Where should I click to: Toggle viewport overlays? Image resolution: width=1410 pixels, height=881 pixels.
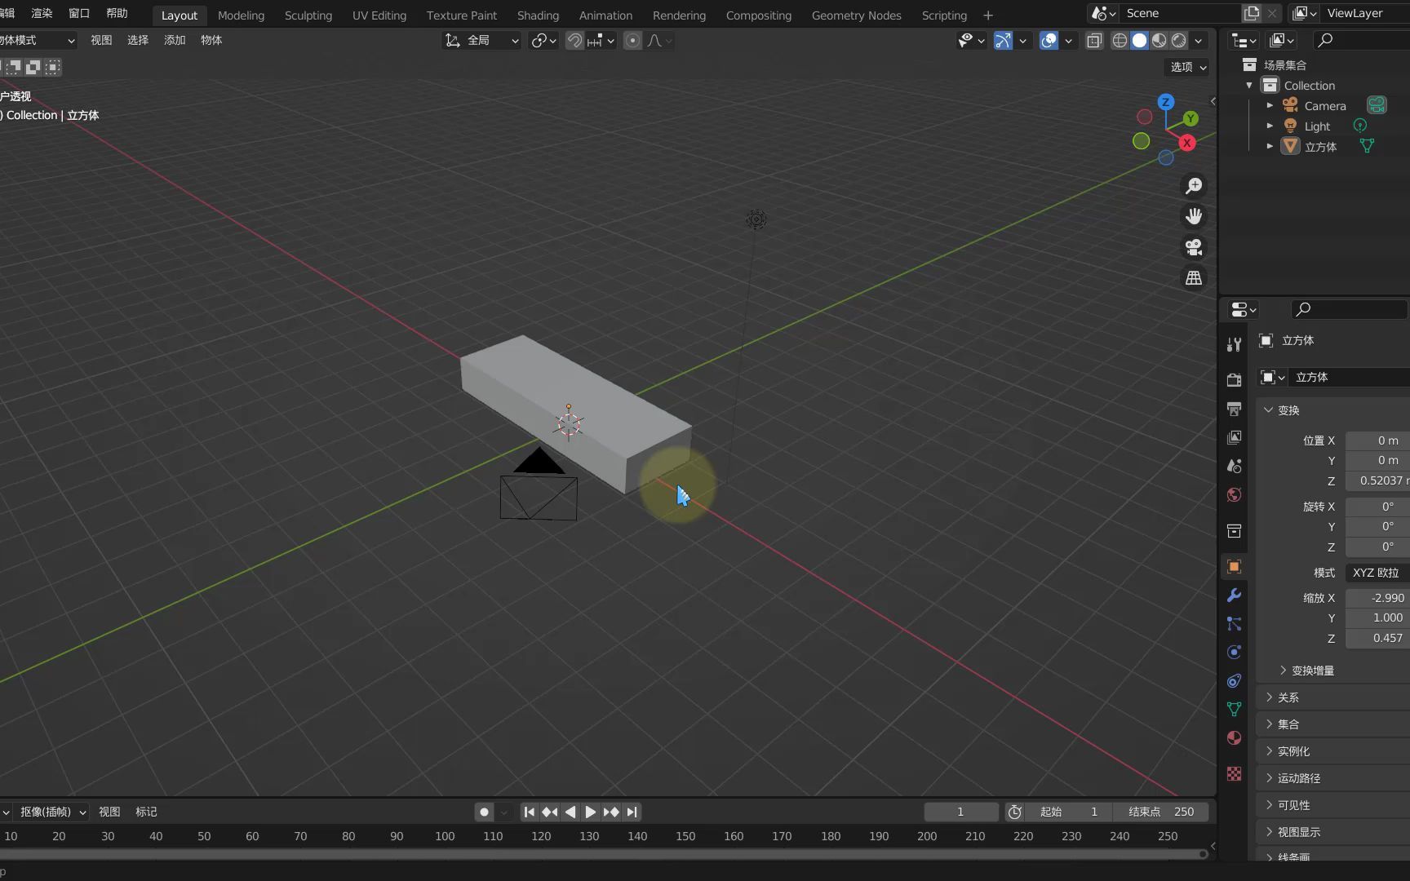click(1049, 40)
